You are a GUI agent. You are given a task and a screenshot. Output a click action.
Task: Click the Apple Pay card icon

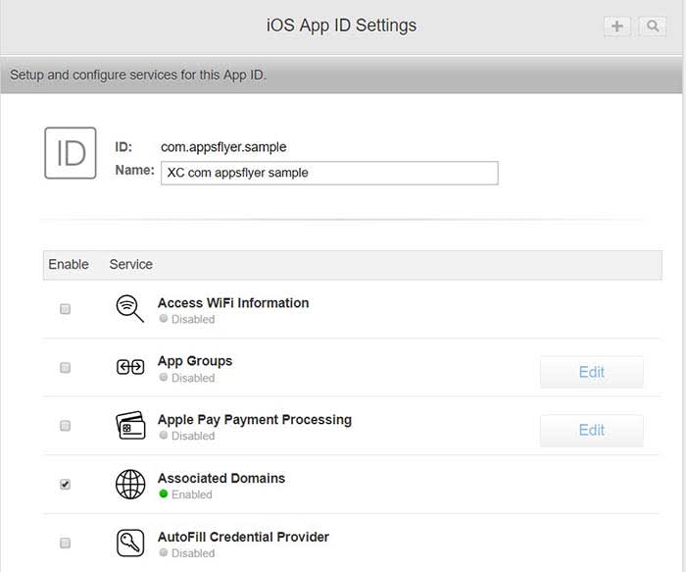click(x=130, y=426)
